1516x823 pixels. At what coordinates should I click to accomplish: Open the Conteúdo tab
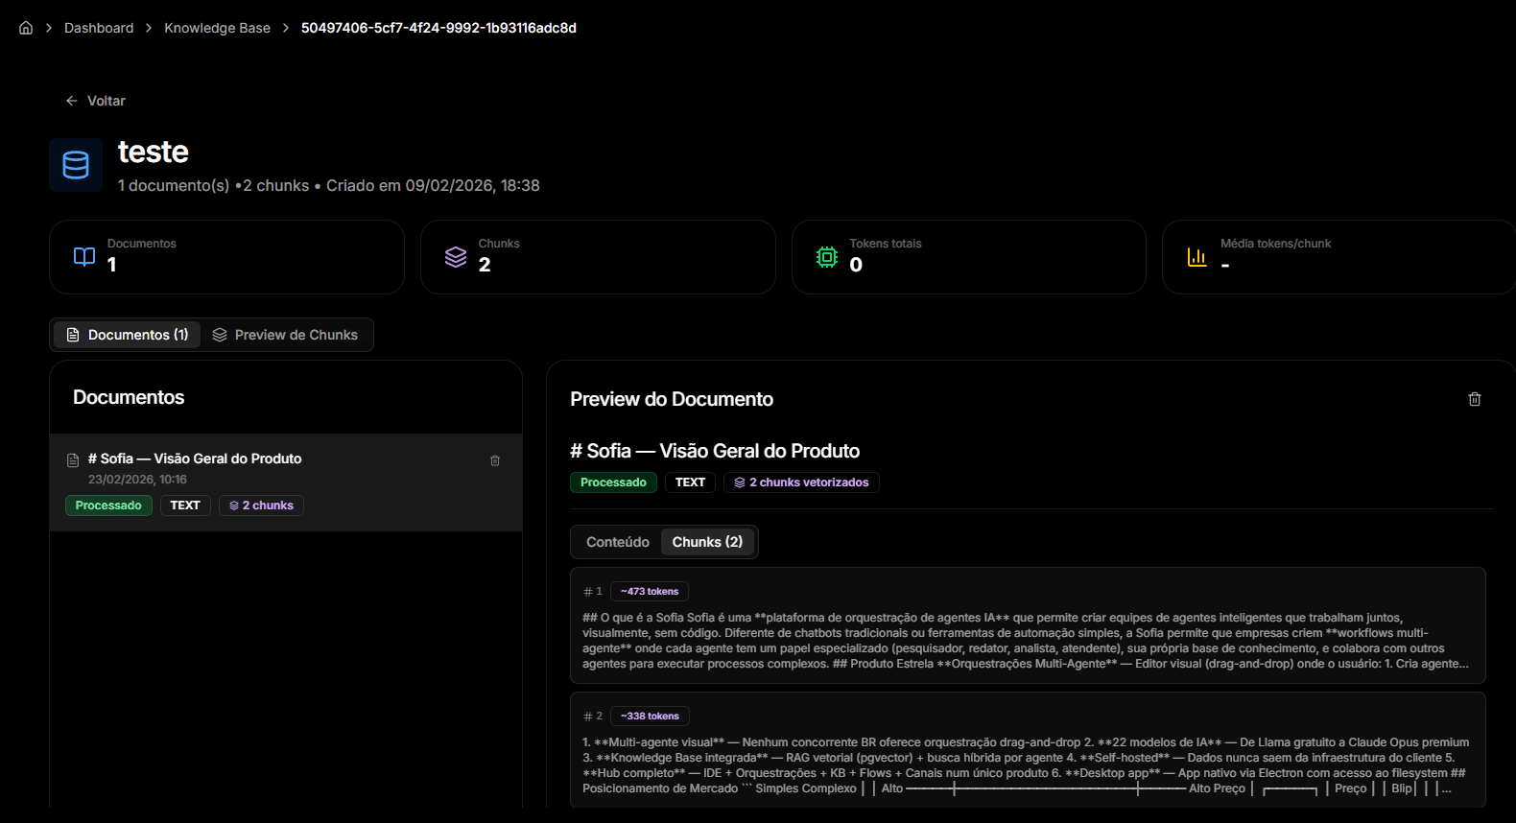click(617, 542)
